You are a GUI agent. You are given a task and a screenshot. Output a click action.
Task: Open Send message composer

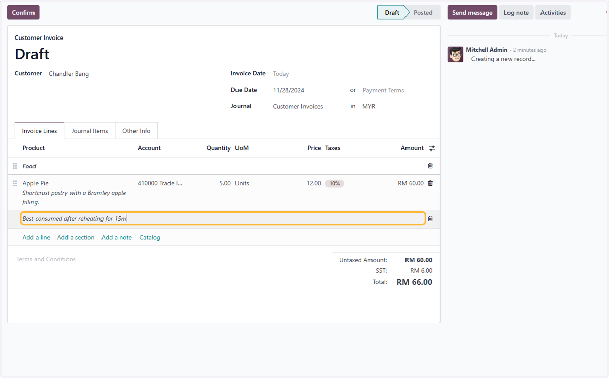point(472,12)
